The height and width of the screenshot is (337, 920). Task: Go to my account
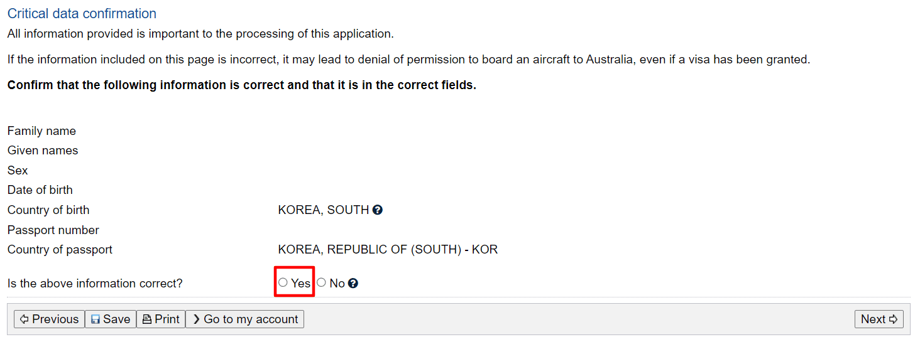(x=245, y=319)
